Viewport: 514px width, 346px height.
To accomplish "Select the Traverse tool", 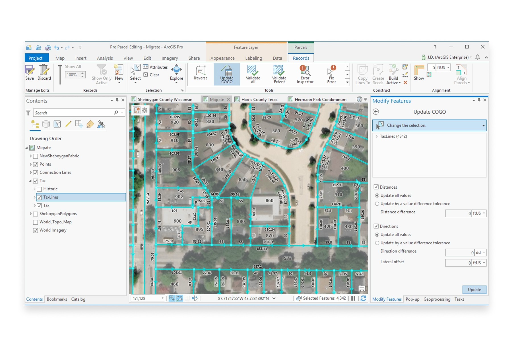I will 200,74.
